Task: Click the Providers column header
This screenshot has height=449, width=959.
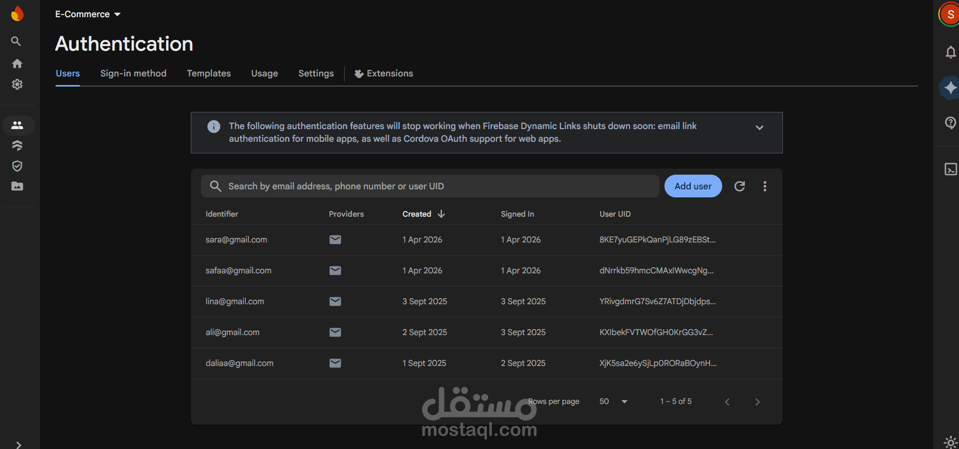Action: tap(346, 214)
